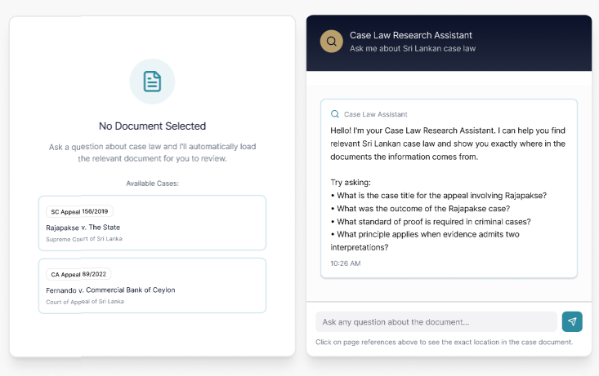Click the Case Law Research Assistant header title
This screenshot has width=599, height=376.
[x=410, y=35]
